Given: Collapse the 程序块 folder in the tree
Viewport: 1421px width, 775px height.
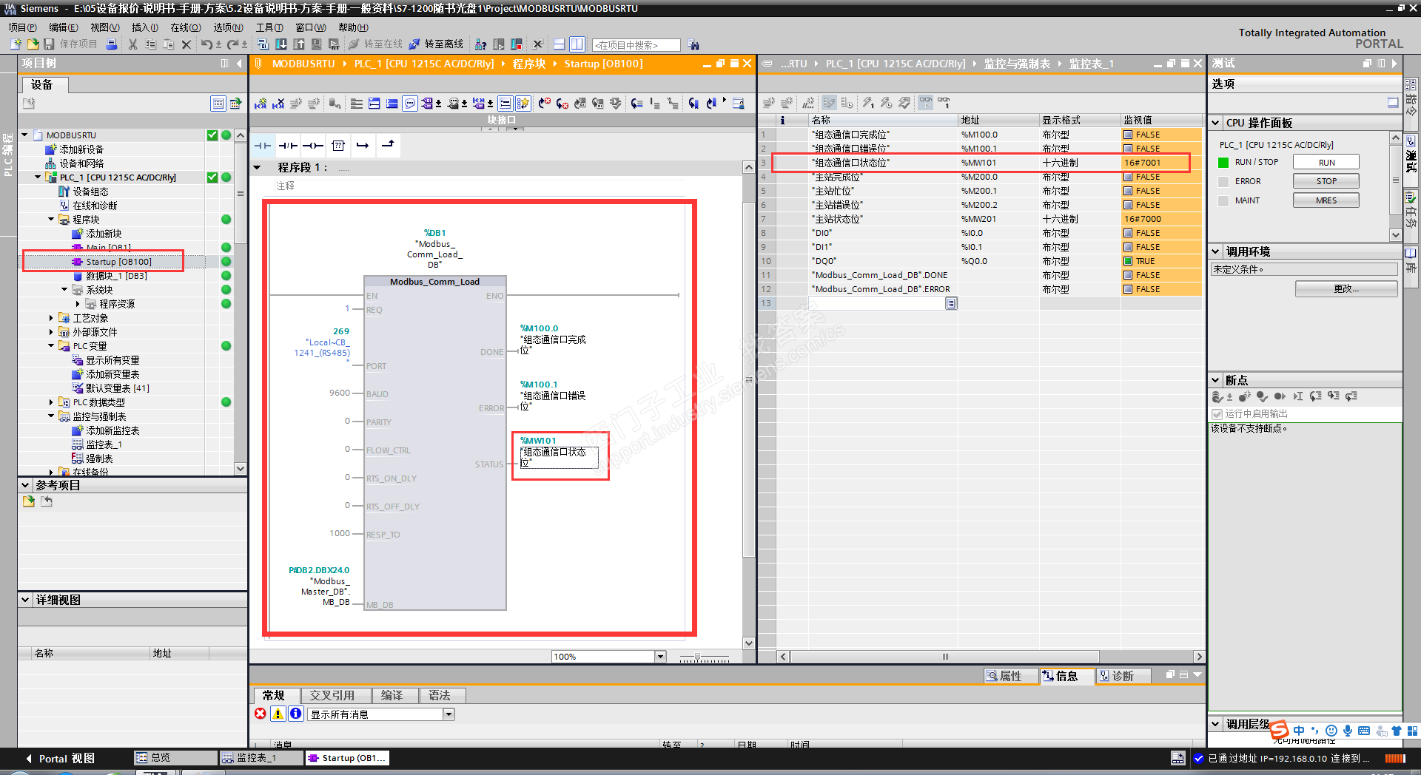Looking at the screenshot, I should [x=51, y=220].
